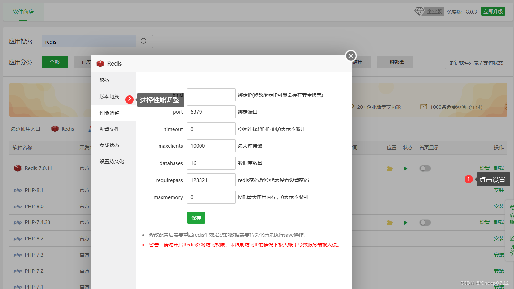Screen dimensions: 514x289
Task: Open the 设置持久化 tab
Action: (114, 161)
